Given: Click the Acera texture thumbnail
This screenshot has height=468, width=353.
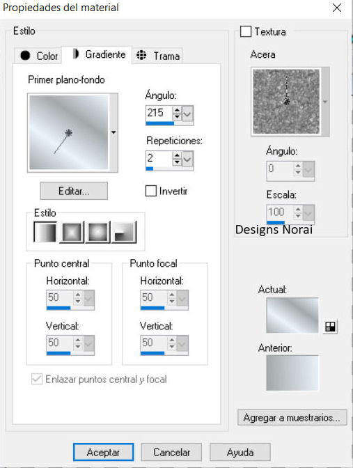Looking at the screenshot, I should (286, 102).
